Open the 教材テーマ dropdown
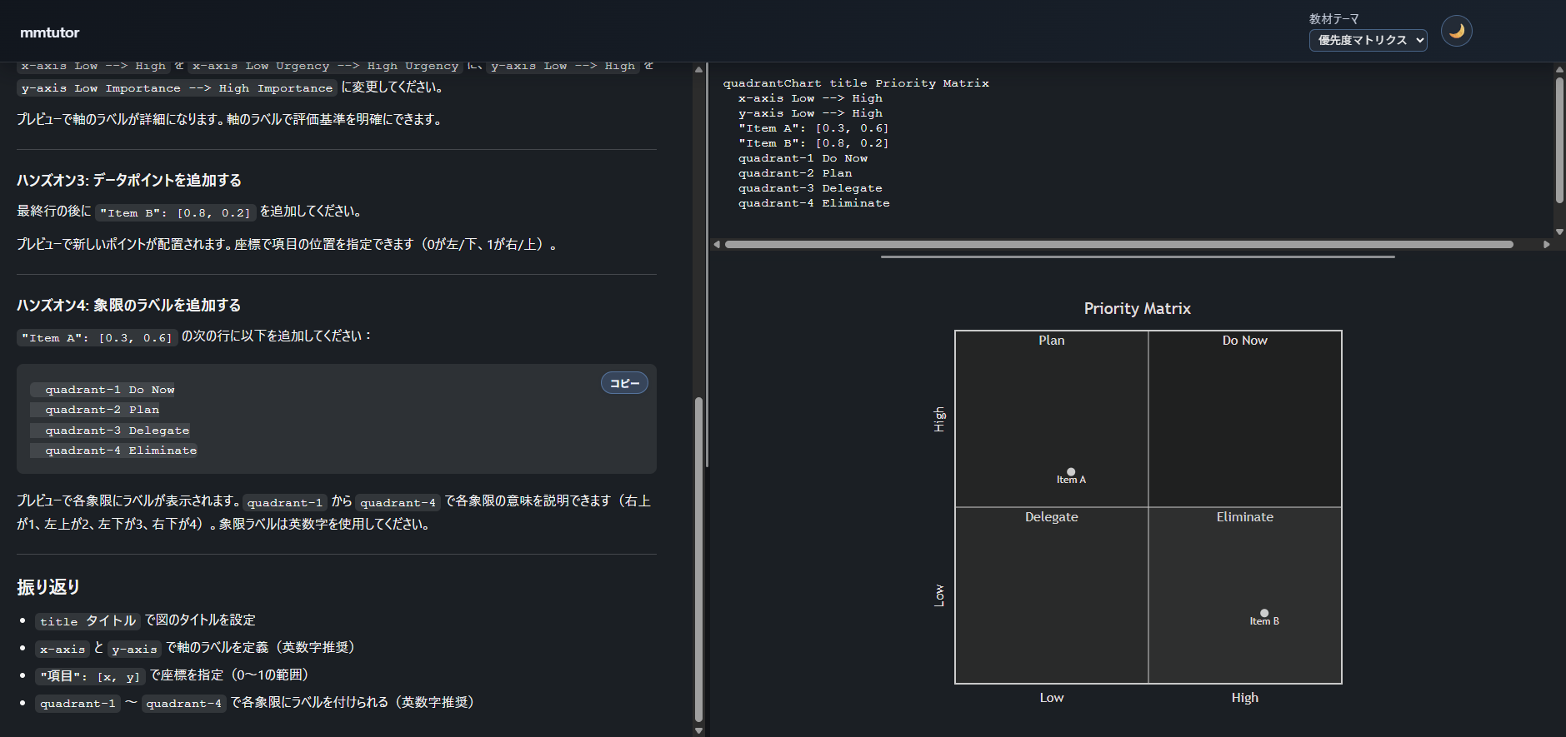Screen dimensions: 1566x737 1368,40
